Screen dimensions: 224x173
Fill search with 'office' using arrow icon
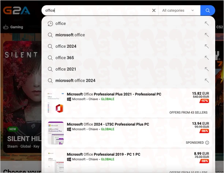pyautogui.click(x=207, y=23)
